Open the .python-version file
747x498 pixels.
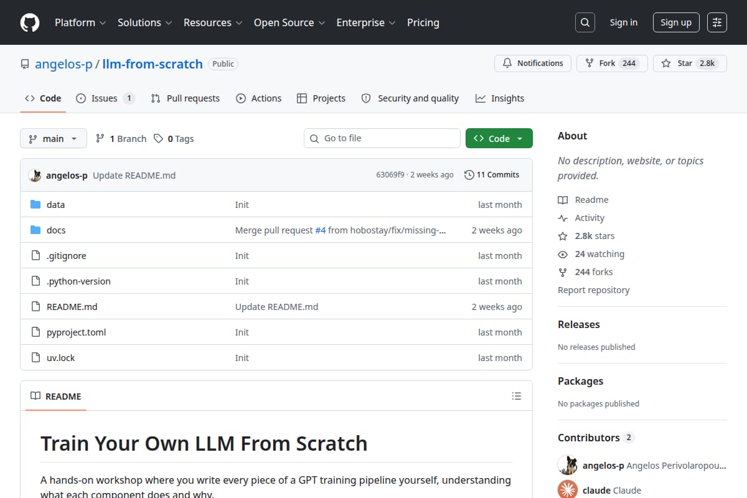78,281
